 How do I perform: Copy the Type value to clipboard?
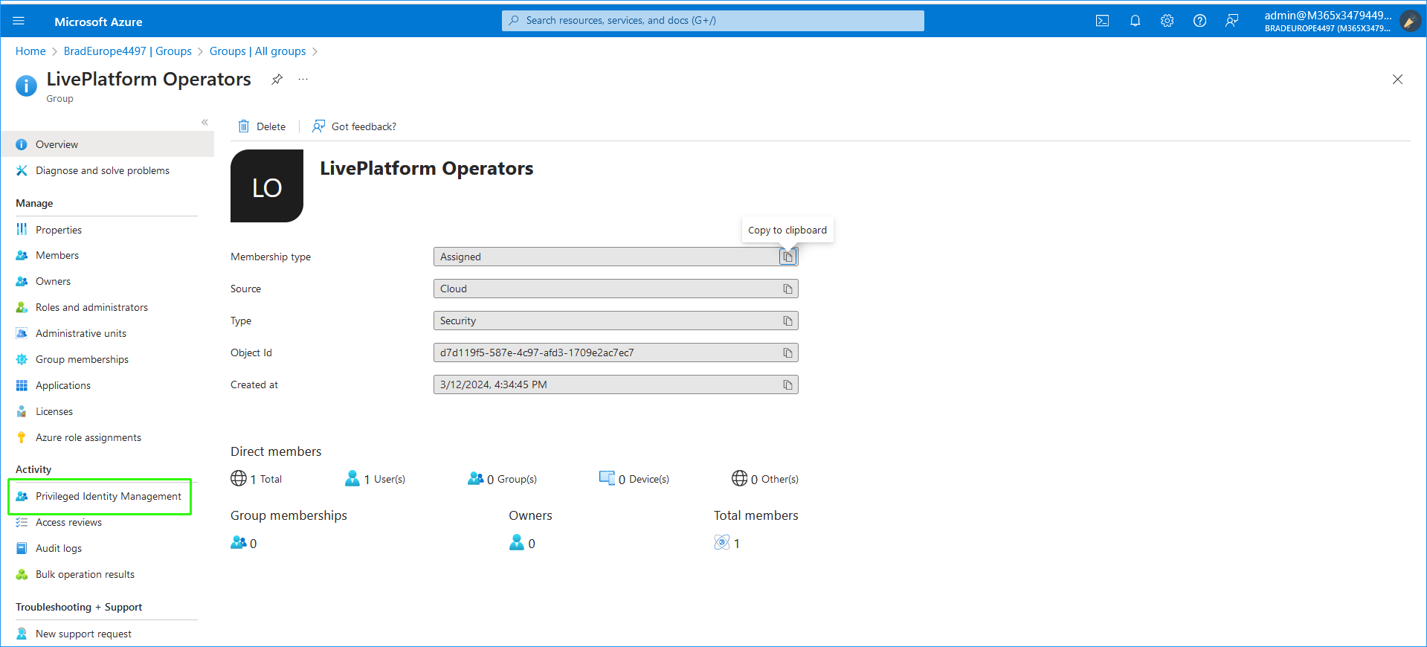[787, 321]
